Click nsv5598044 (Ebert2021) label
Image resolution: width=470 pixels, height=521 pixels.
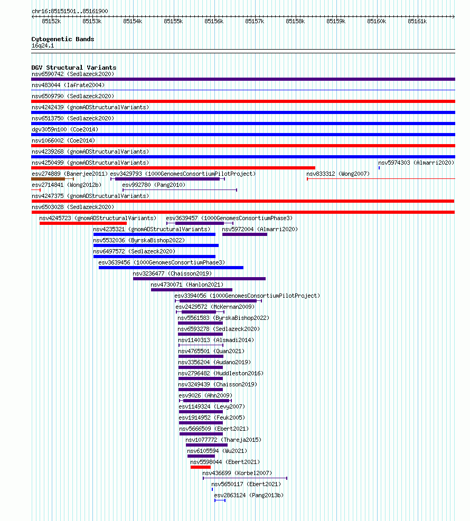[x=225, y=462]
